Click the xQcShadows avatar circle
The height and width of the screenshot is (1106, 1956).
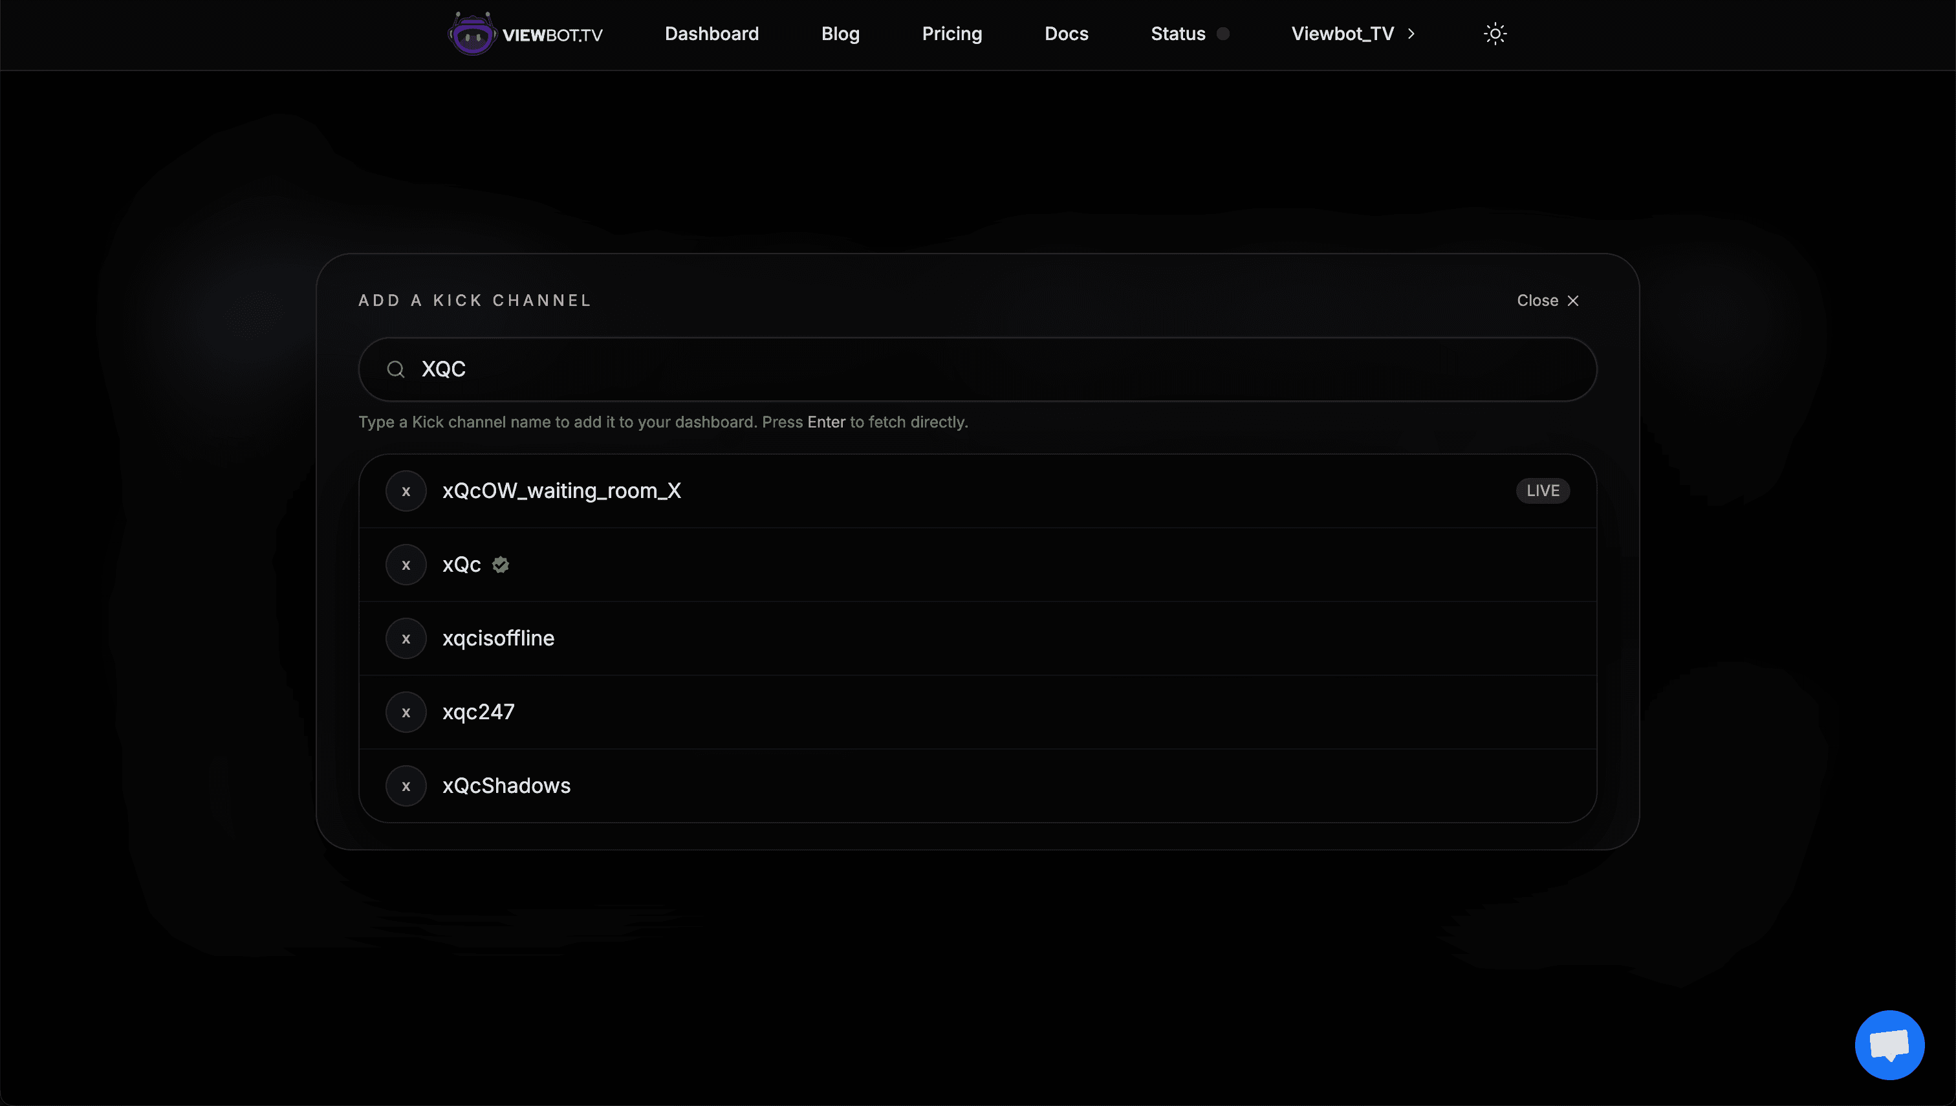pos(406,785)
